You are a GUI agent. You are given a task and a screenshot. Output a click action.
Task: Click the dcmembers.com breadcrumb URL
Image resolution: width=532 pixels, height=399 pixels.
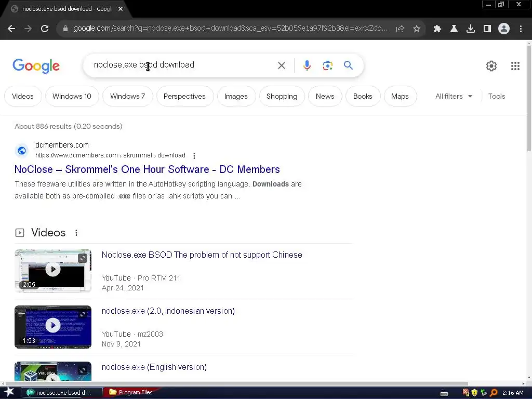110,155
